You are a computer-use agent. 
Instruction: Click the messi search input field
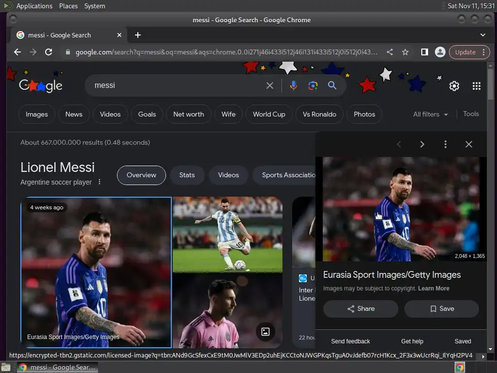[x=178, y=85]
